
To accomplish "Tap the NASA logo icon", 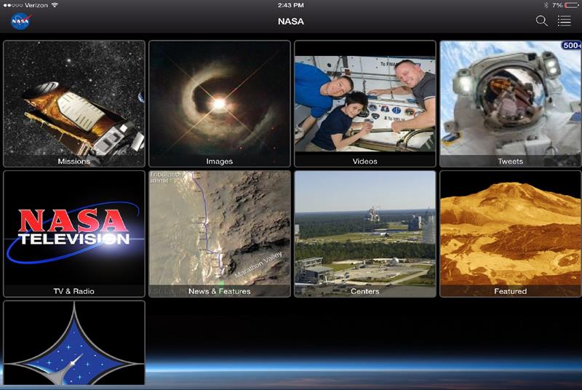I will pos(21,21).
